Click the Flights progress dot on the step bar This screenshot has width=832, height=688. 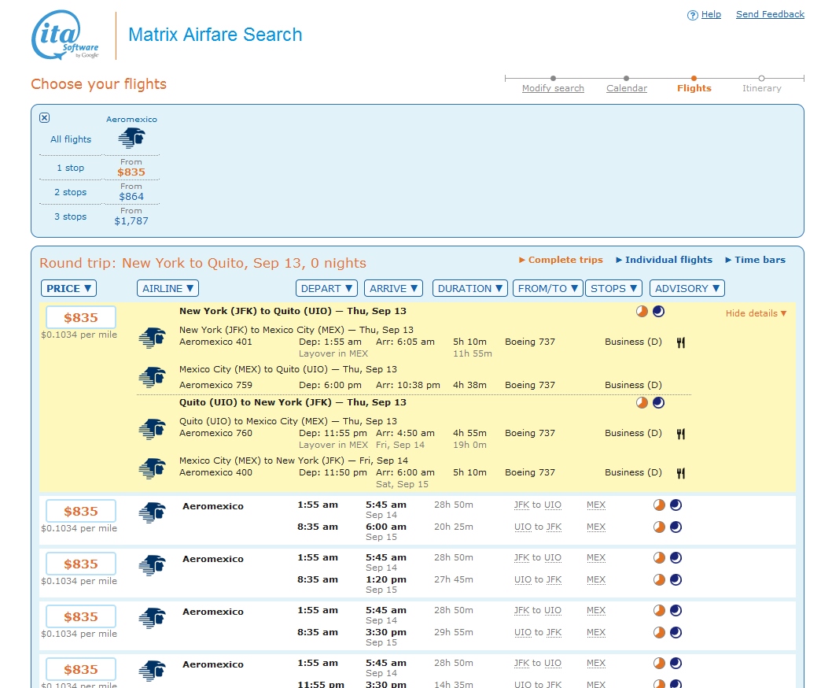694,79
